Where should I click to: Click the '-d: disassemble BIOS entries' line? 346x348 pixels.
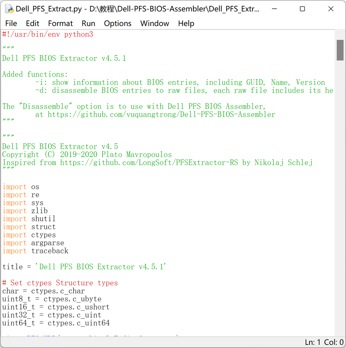pyautogui.click(x=184, y=90)
